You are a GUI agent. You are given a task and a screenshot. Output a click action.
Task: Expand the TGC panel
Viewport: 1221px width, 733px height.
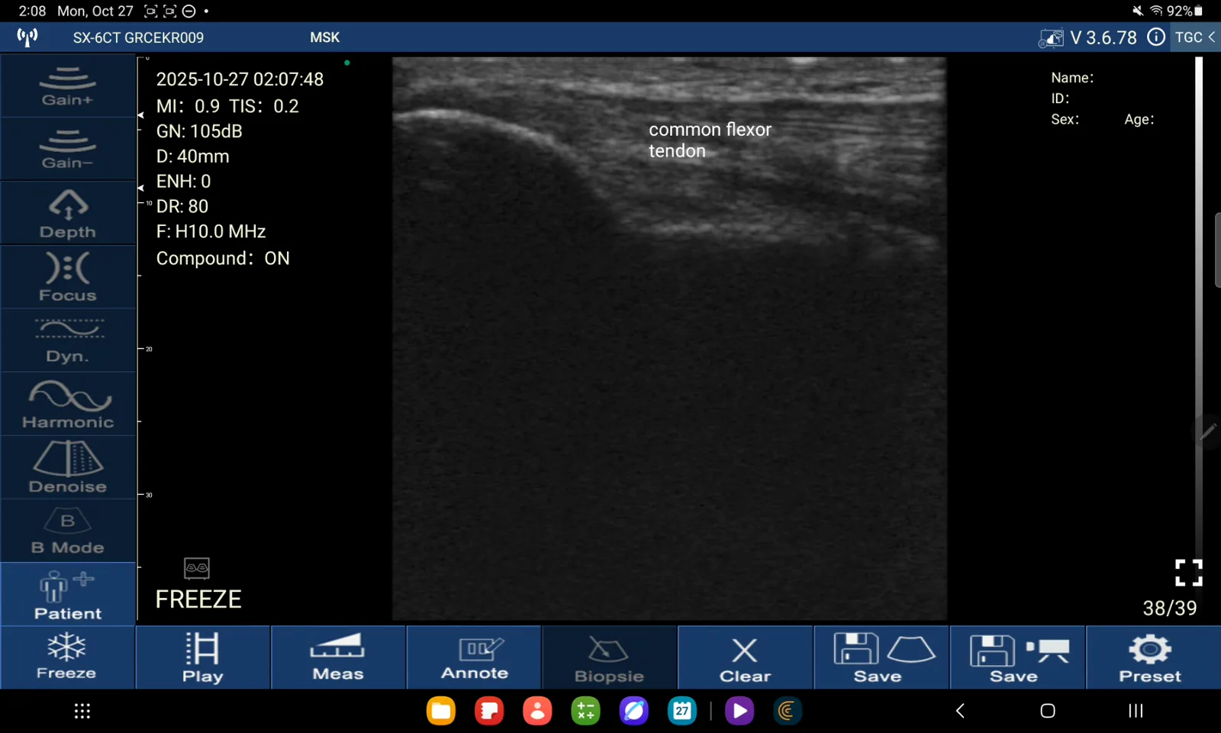(1195, 37)
